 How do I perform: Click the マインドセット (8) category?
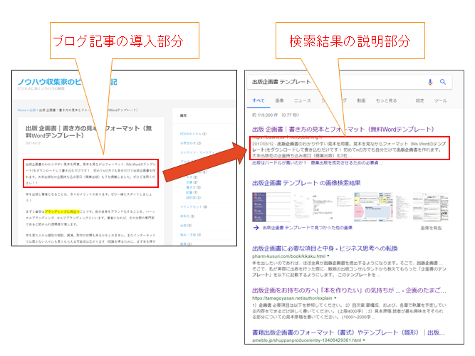click(194, 207)
